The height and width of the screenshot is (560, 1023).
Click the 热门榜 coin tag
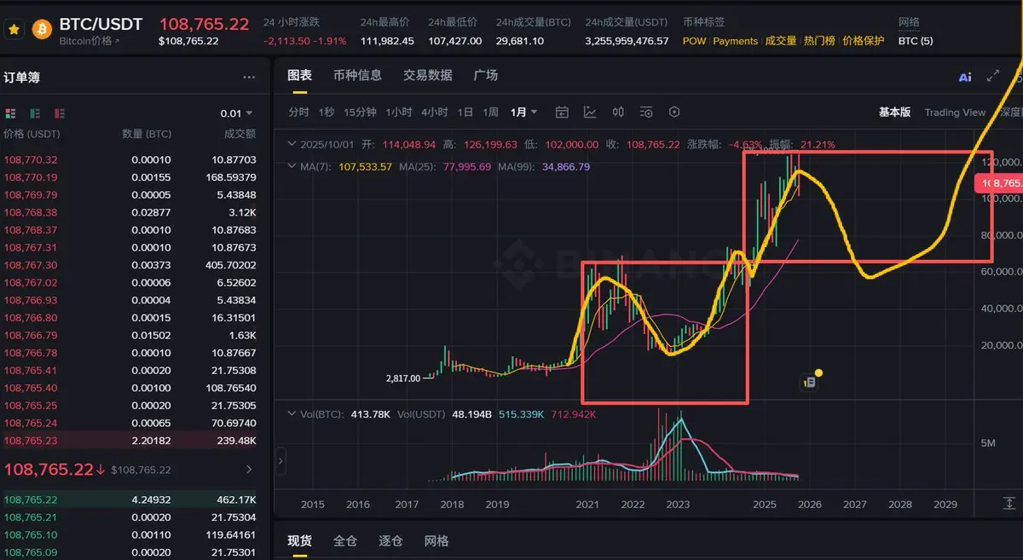[x=819, y=41]
